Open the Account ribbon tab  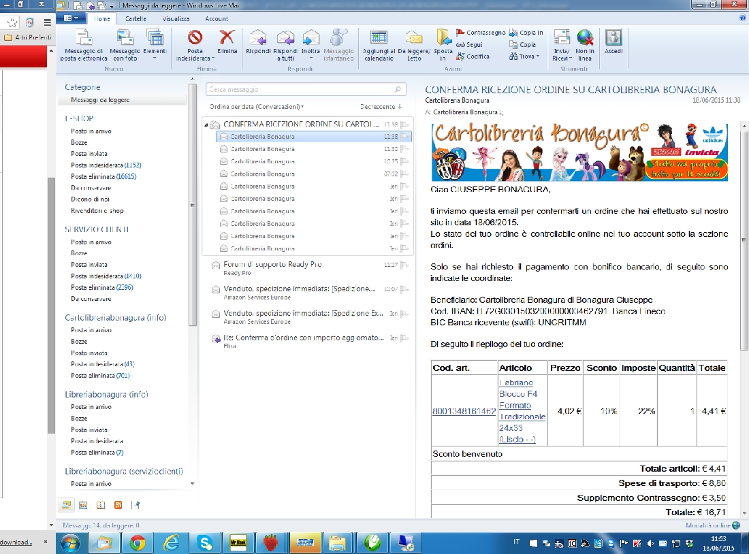point(217,18)
